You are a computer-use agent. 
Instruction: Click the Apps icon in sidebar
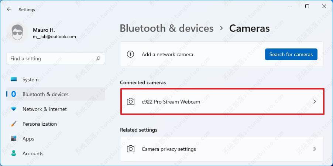[14, 139]
